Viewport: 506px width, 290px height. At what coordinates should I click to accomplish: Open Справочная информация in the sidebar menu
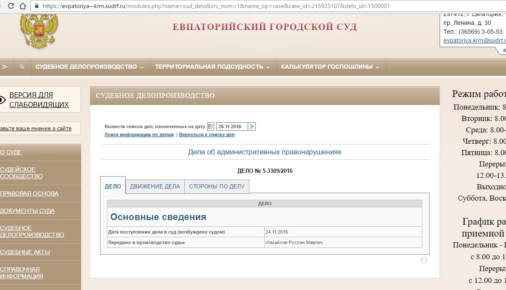pyautogui.click(x=22, y=273)
